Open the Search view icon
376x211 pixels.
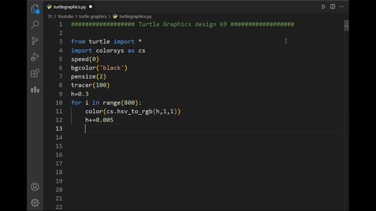click(35, 25)
